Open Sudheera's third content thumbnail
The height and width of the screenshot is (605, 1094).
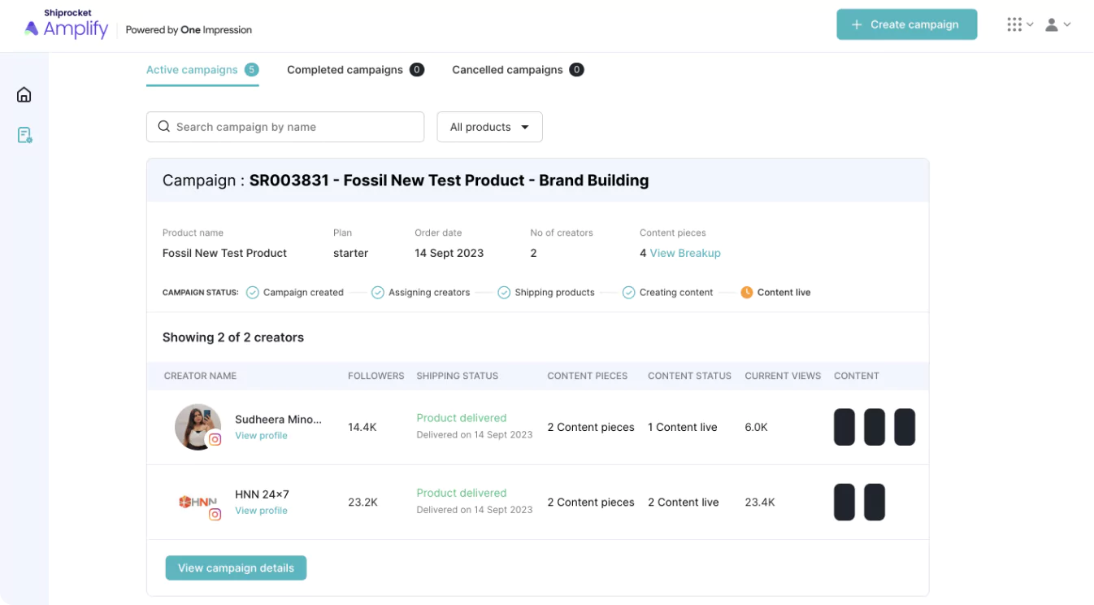coord(905,427)
